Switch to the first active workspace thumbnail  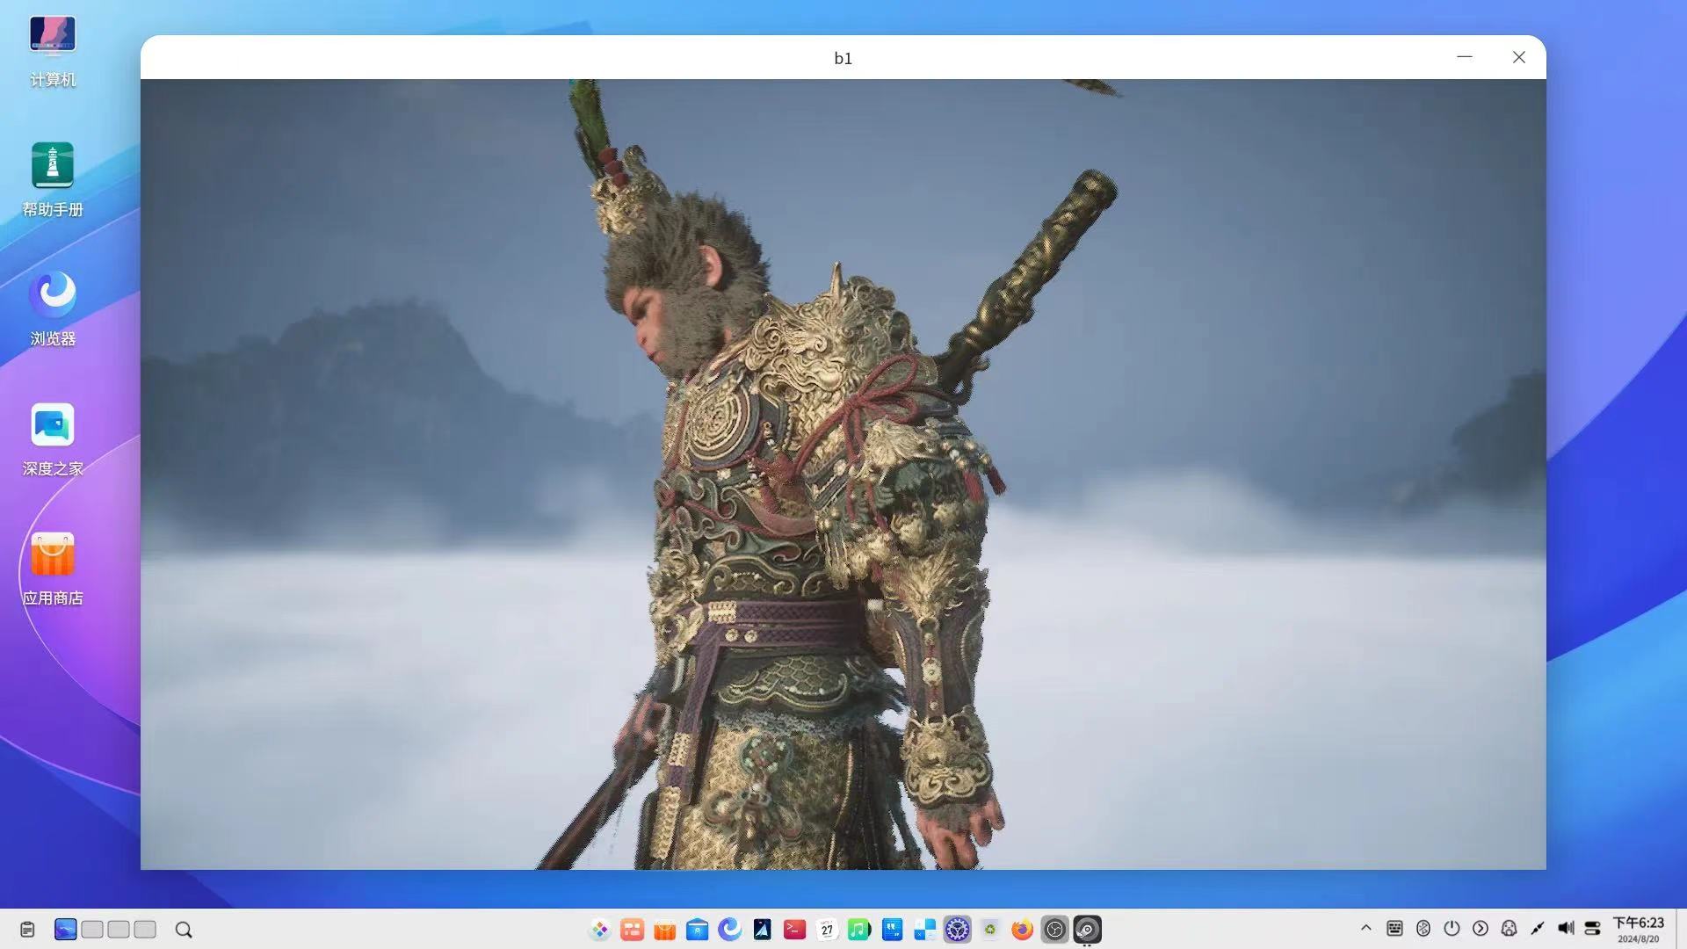[66, 929]
